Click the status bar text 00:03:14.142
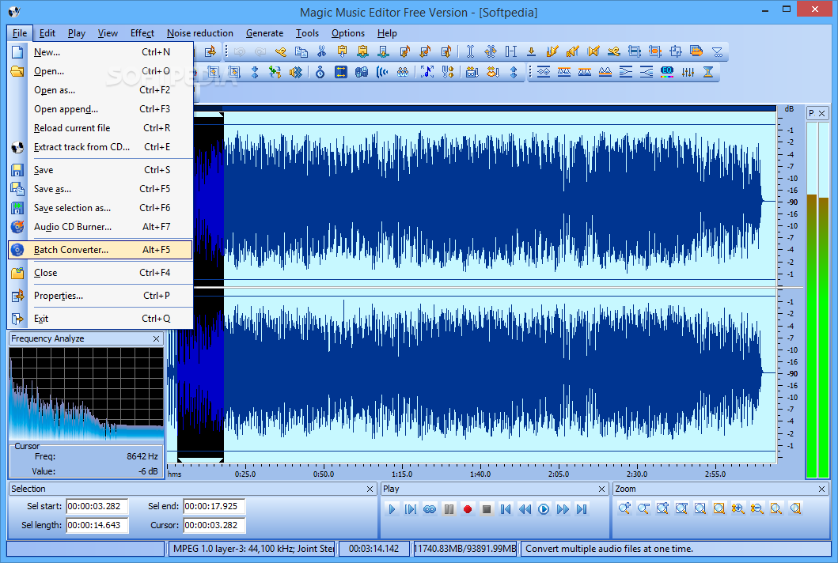838x563 pixels. coord(374,549)
